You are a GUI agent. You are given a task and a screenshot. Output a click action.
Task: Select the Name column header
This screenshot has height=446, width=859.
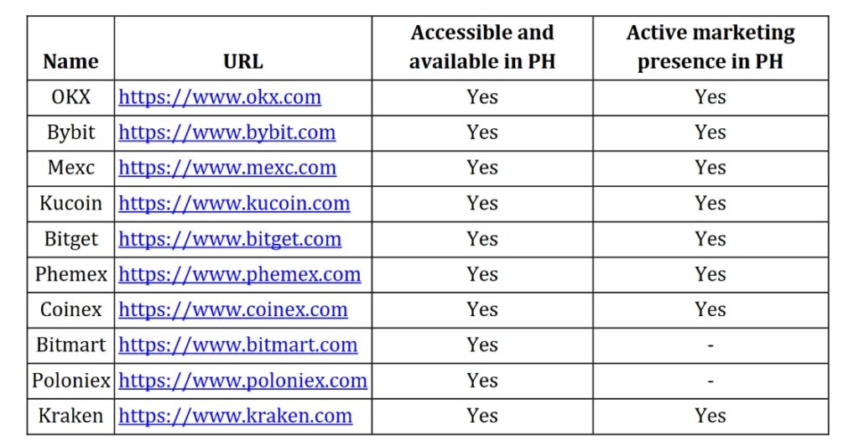click(70, 61)
